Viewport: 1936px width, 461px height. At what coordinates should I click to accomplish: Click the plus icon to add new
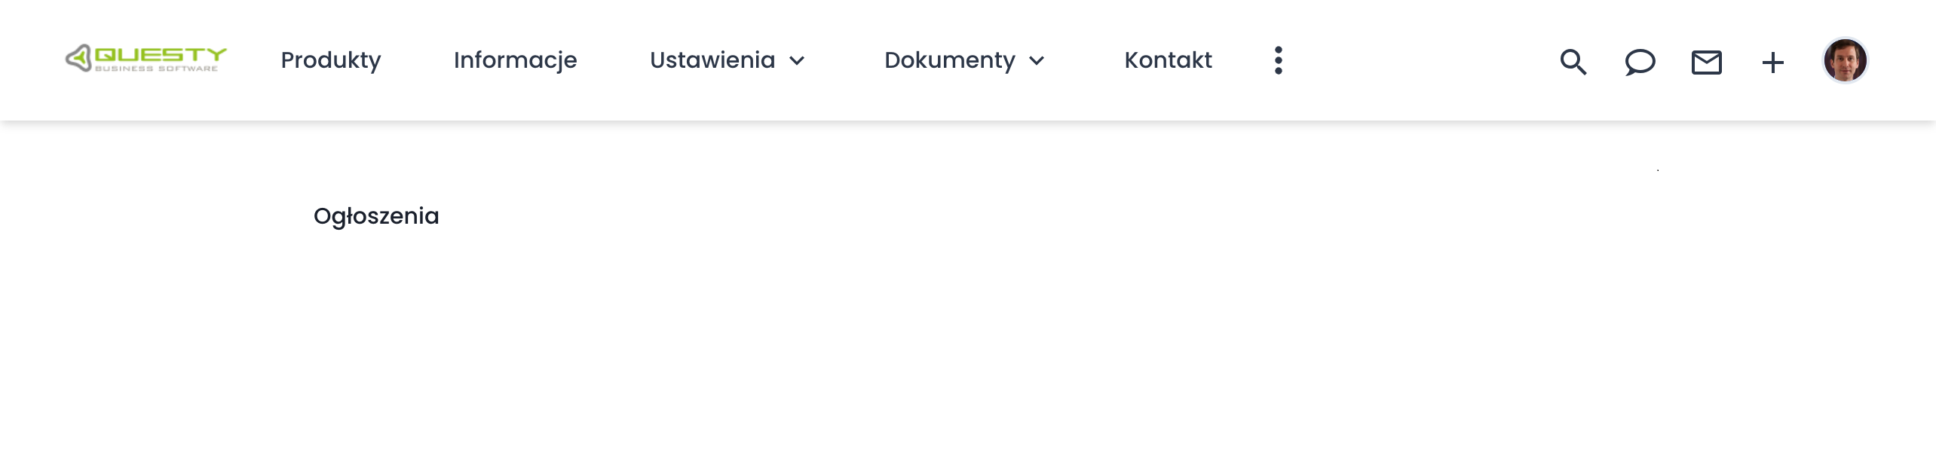1772,62
